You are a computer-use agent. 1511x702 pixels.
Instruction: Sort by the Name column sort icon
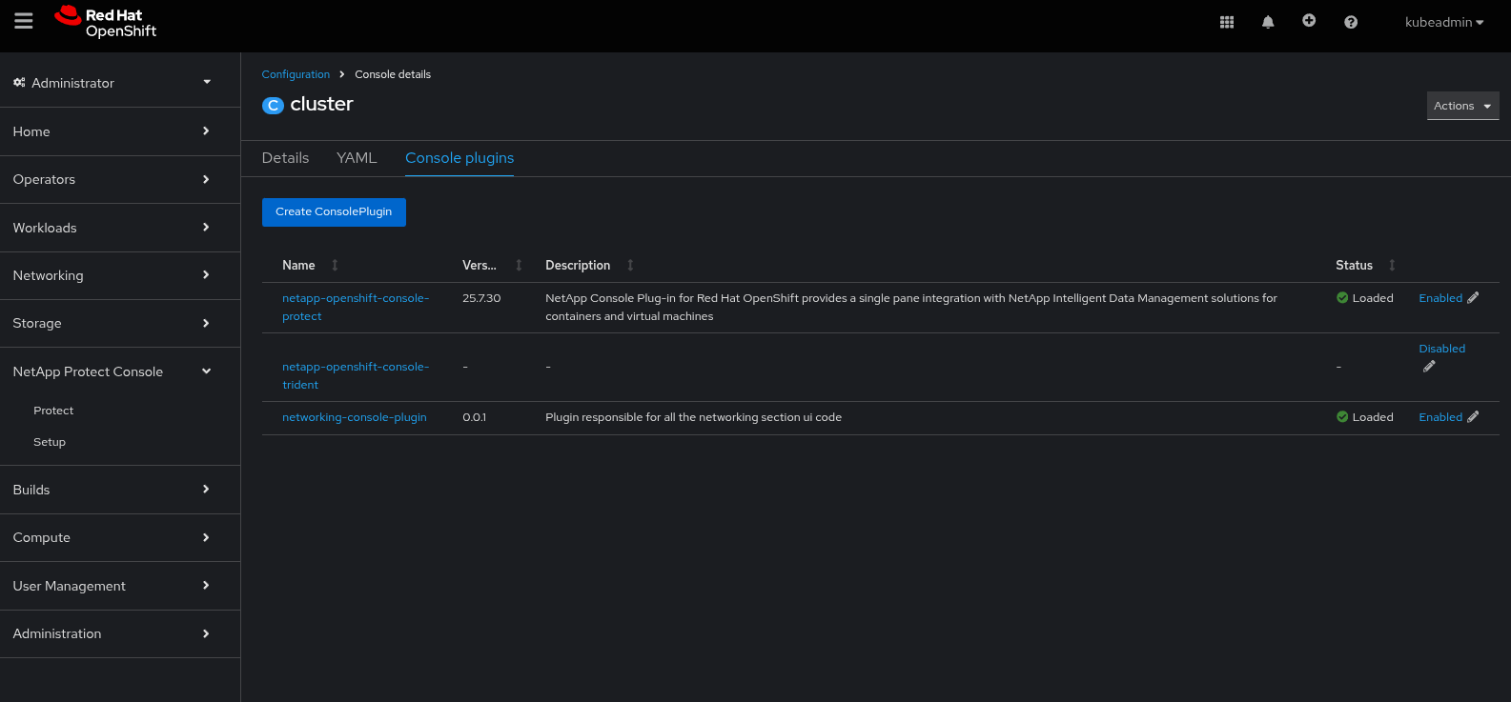click(335, 266)
